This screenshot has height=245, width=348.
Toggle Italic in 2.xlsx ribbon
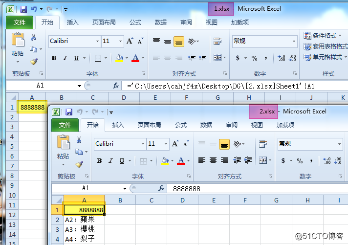coord(110,160)
